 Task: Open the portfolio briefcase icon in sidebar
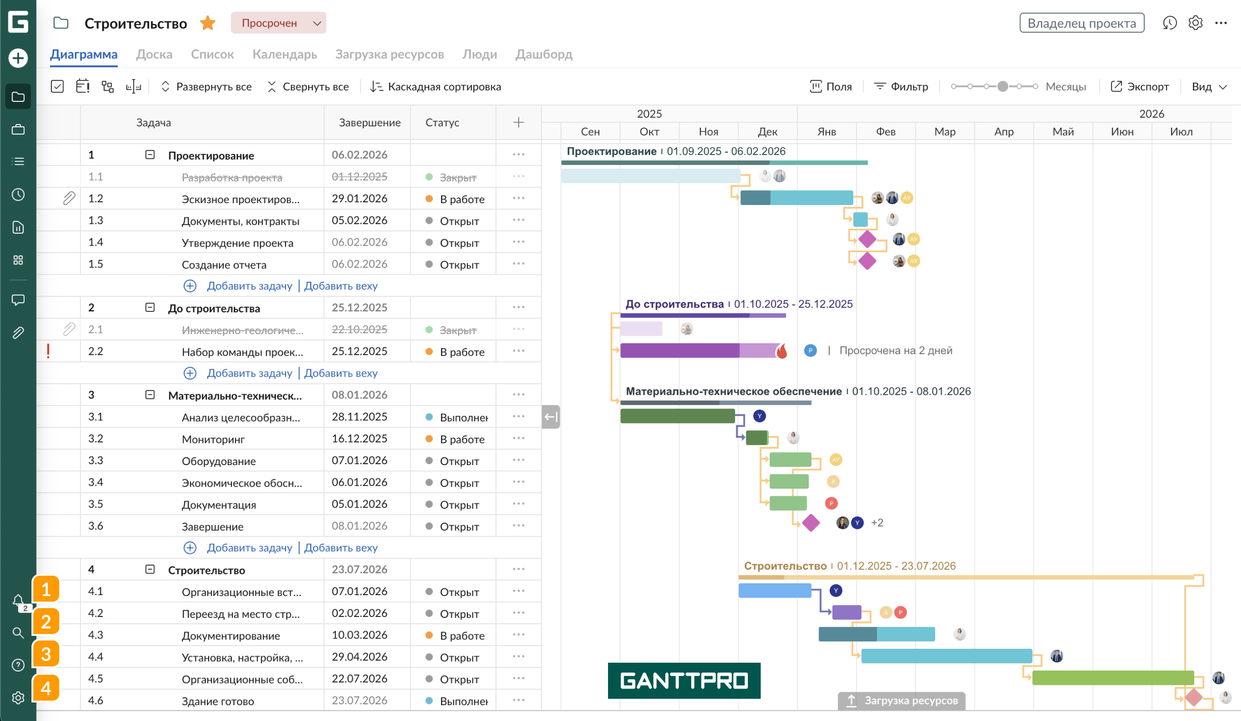[x=18, y=130]
